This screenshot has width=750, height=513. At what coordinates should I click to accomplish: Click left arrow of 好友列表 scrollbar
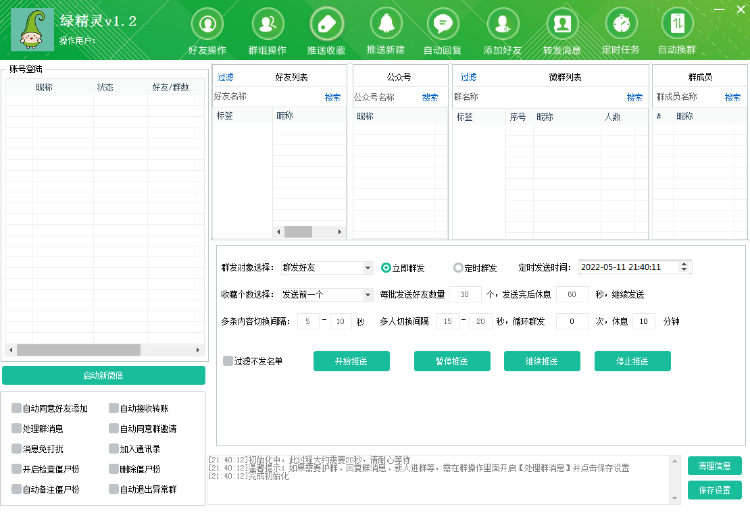click(x=279, y=232)
